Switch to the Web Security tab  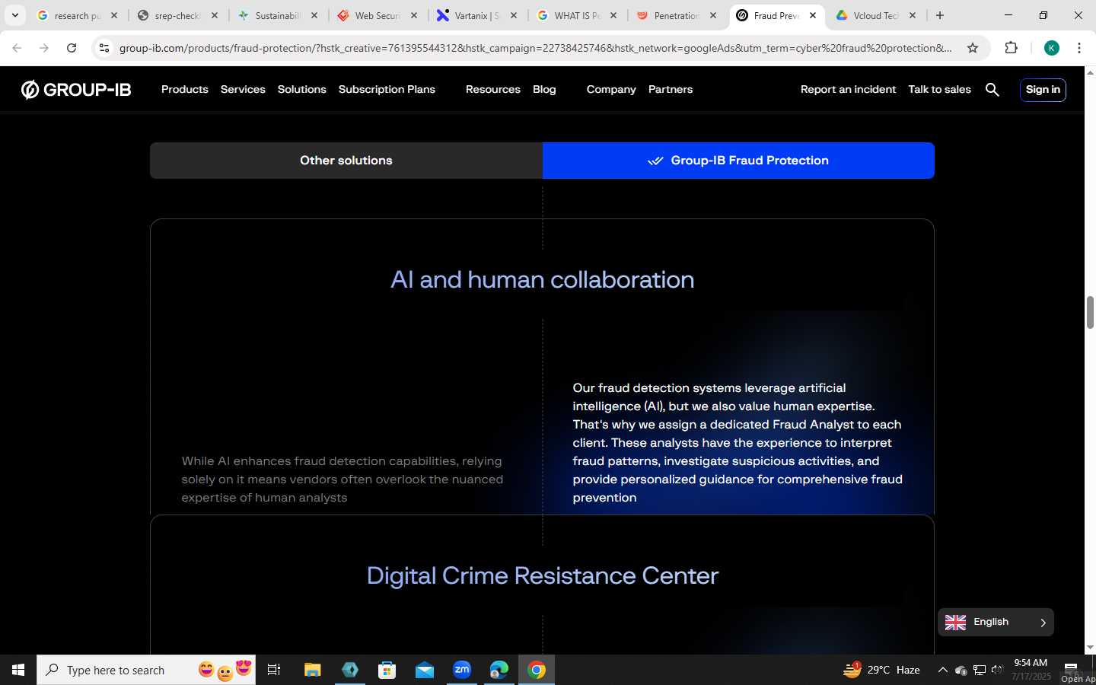point(376,15)
